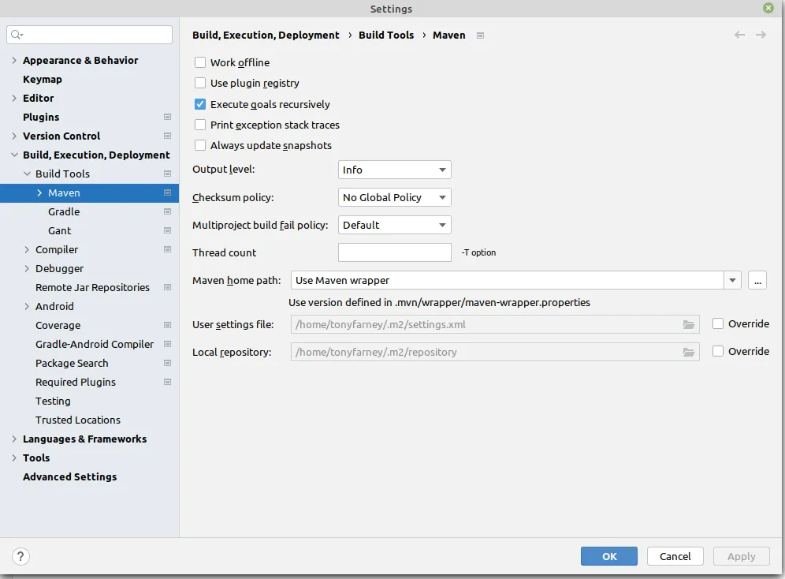Uncheck Execute goals recursively
Image resolution: width=785 pixels, height=579 pixels.
[x=200, y=104]
